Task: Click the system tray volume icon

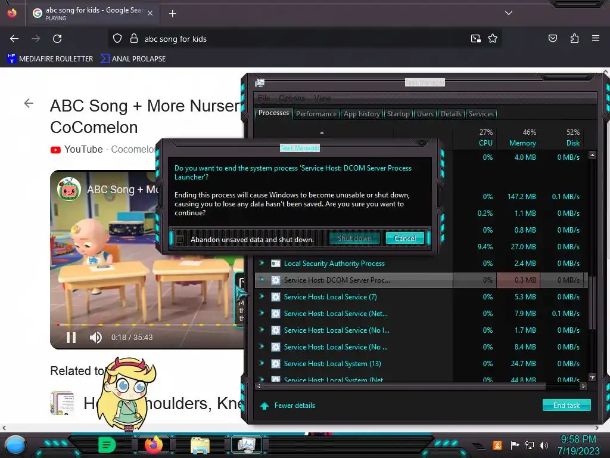Action: click(544, 445)
